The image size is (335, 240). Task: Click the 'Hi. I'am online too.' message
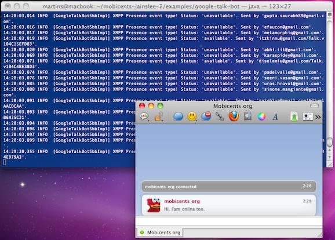coord(184,209)
